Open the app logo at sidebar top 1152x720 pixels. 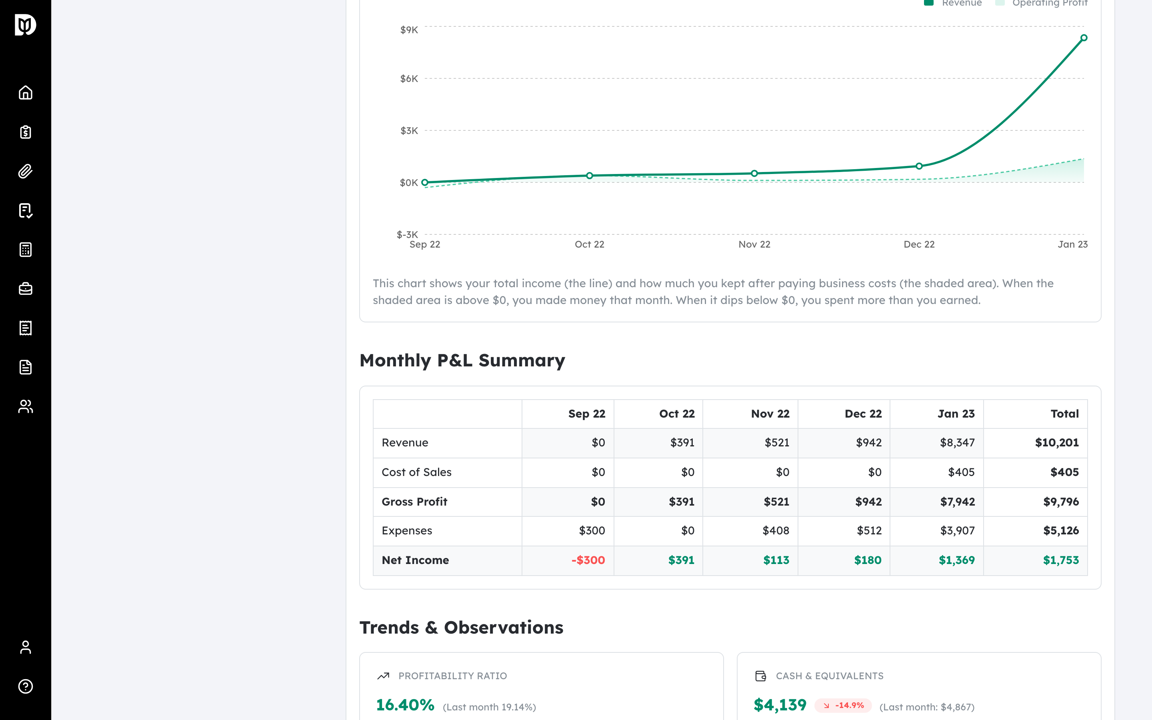[25, 25]
